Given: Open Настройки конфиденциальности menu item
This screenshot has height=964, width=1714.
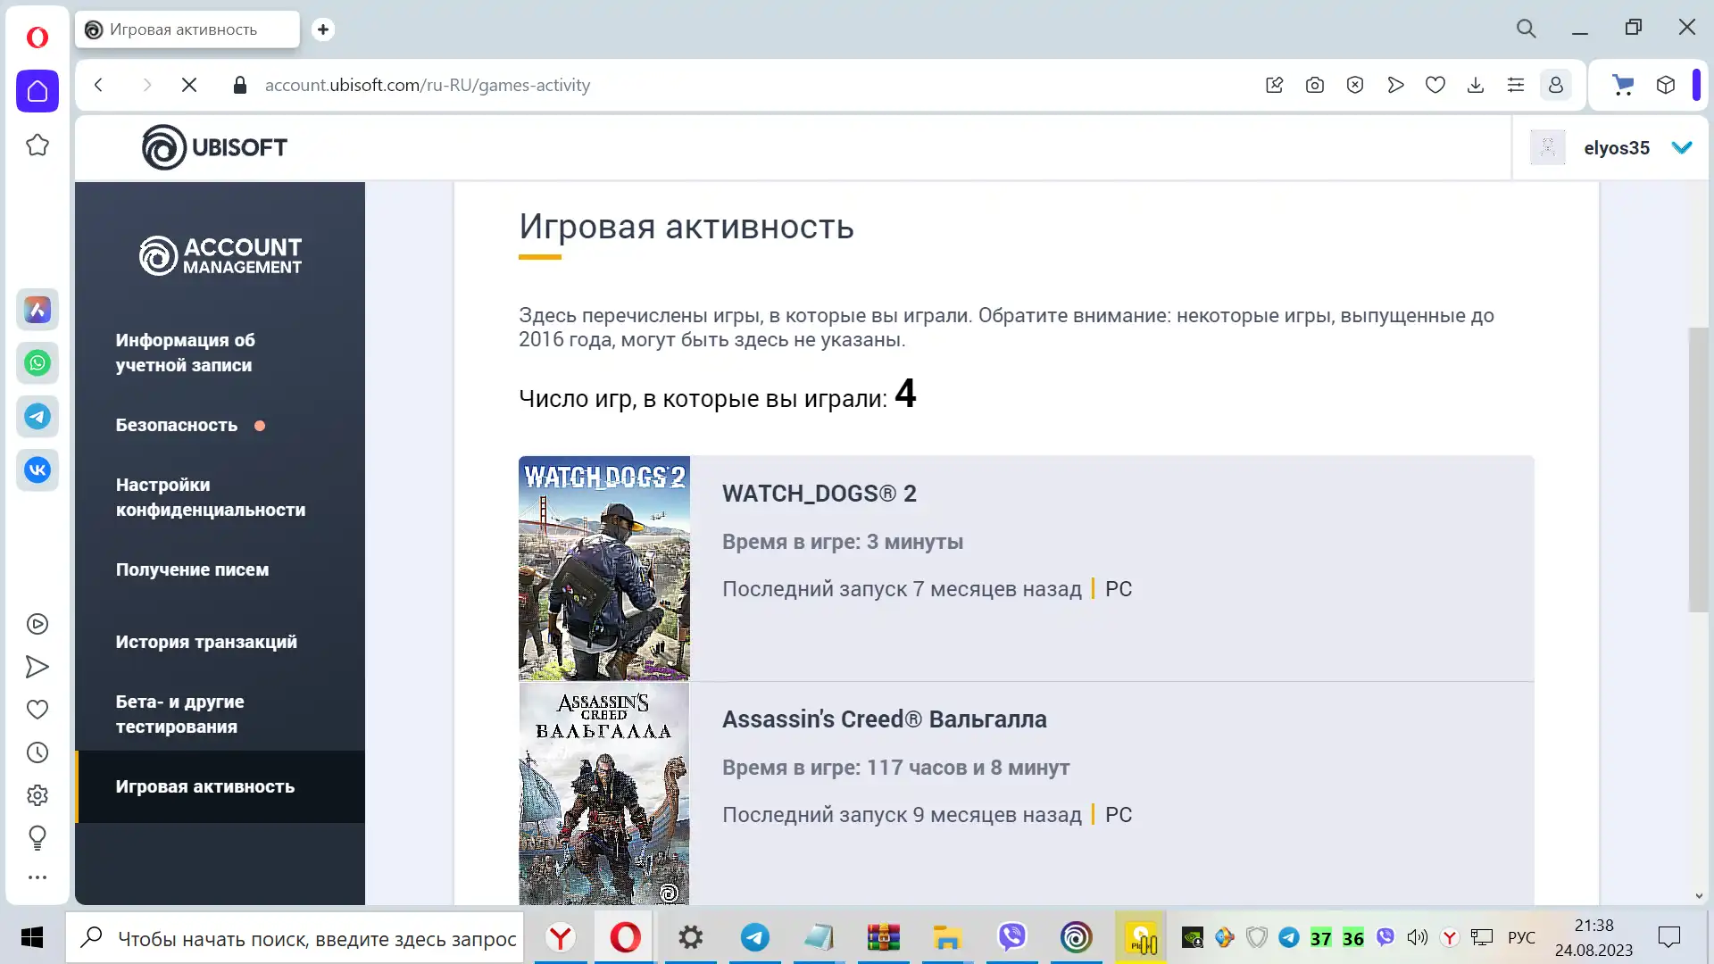Looking at the screenshot, I should (211, 497).
